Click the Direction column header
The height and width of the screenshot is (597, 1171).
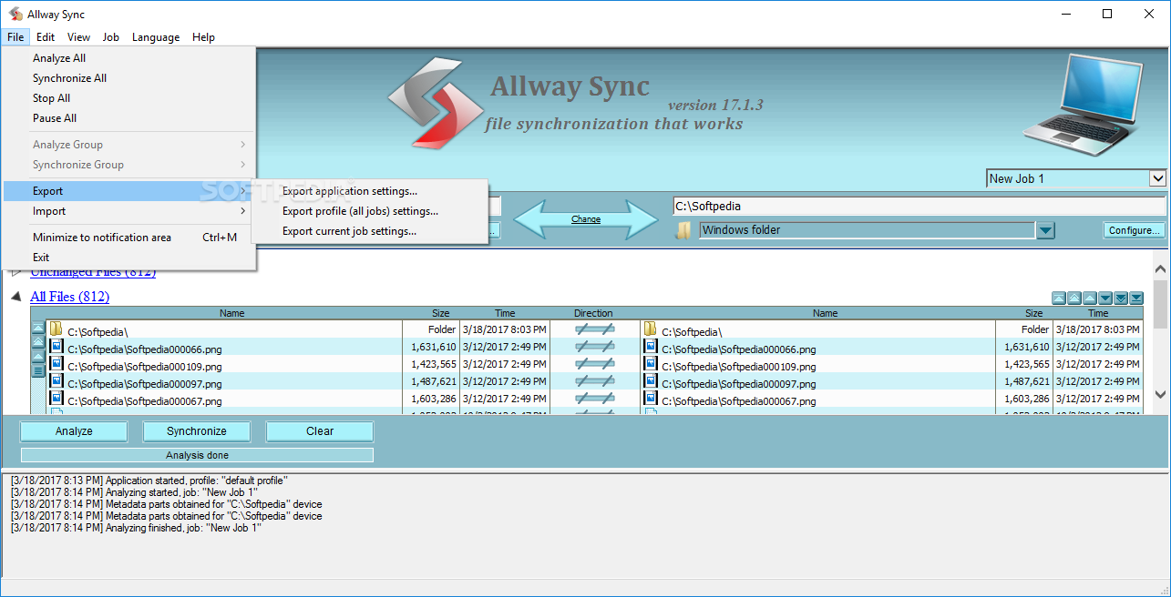click(x=593, y=313)
